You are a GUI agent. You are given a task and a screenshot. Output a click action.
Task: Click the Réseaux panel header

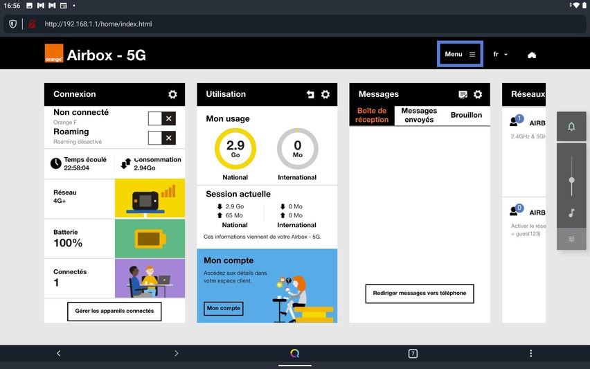524,94
